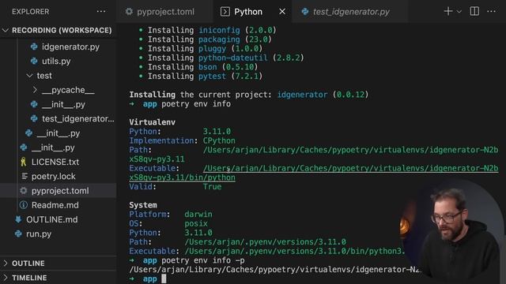The height and width of the screenshot is (284, 506).
Task: Open the Explorer more actions menu
Action: (x=101, y=12)
